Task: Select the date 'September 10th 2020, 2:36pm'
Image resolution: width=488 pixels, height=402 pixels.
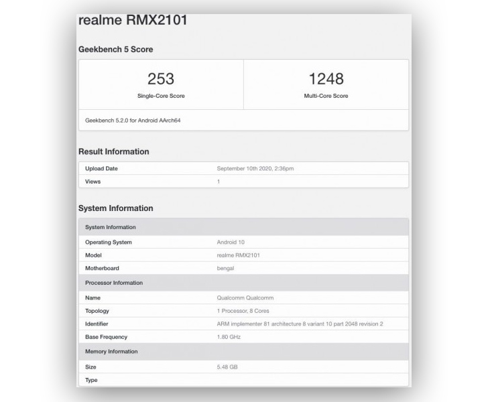Action: coord(255,169)
